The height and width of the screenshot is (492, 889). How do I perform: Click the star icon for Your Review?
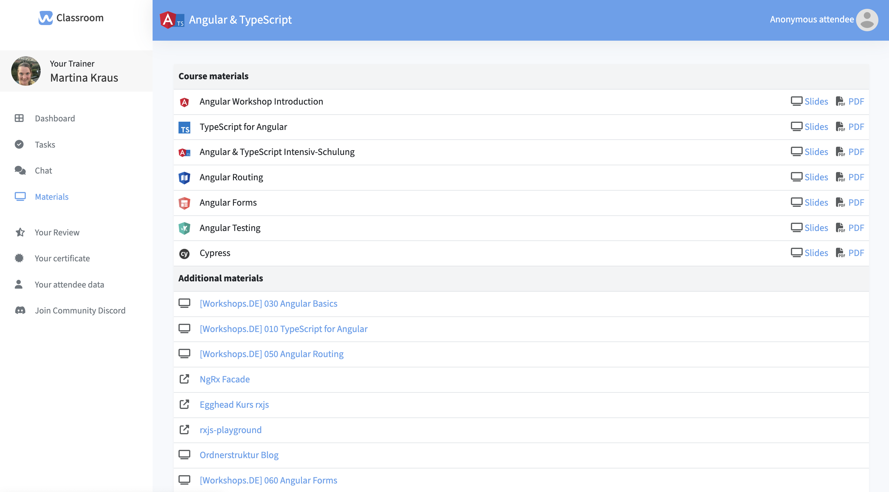tap(20, 232)
